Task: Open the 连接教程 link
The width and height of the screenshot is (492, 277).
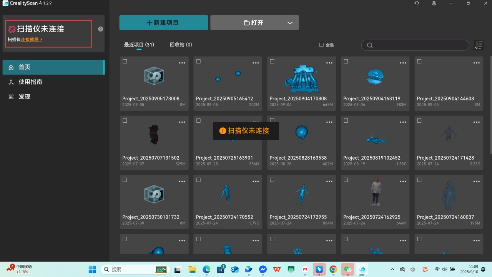Action: [x=31, y=40]
